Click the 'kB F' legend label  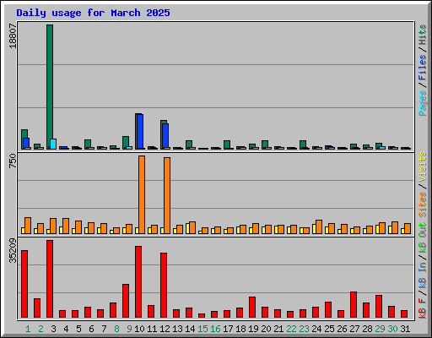tap(423, 308)
